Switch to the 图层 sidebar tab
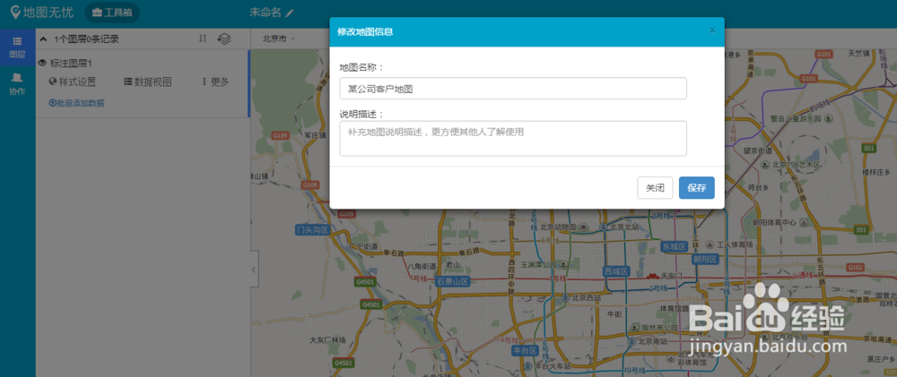The height and width of the screenshot is (377, 897). (17, 48)
